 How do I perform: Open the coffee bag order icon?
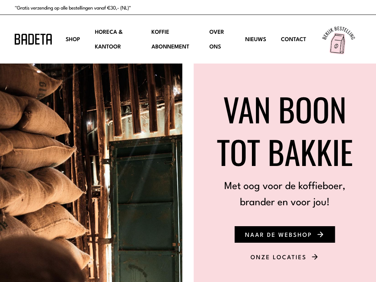[x=337, y=44]
